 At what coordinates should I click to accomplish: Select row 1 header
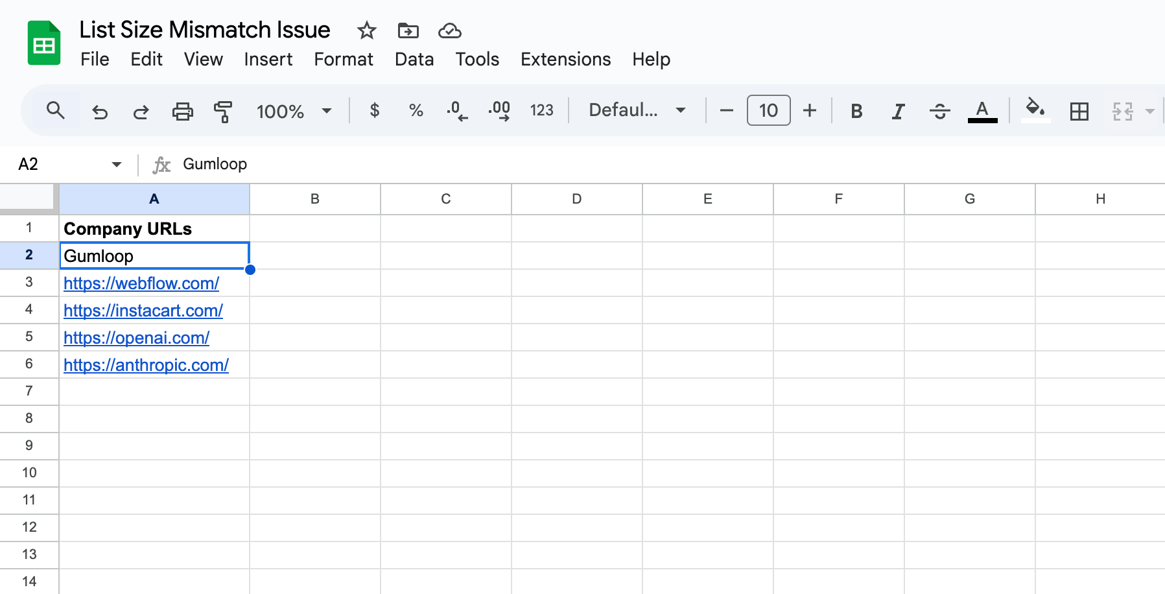(x=29, y=228)
